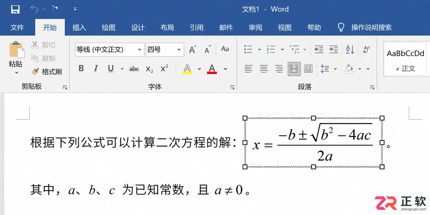
Task: Click the Paste (粘贴) clipboard icon
Action: tap(17, 50)
